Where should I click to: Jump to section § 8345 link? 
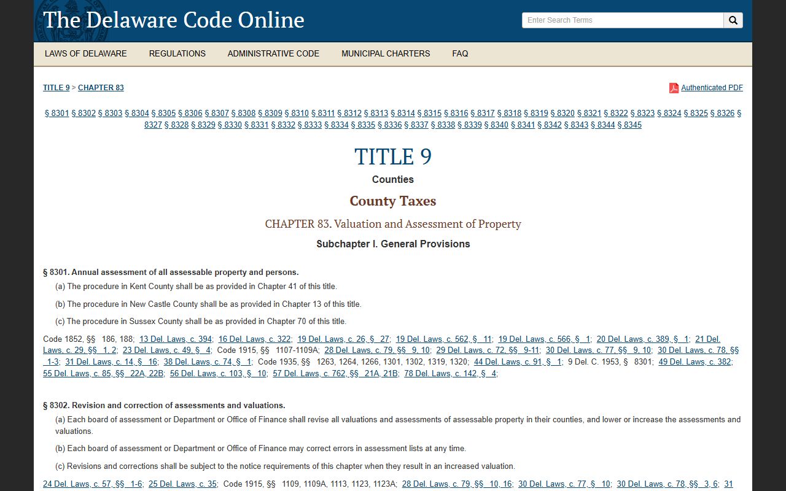(629, 125)
